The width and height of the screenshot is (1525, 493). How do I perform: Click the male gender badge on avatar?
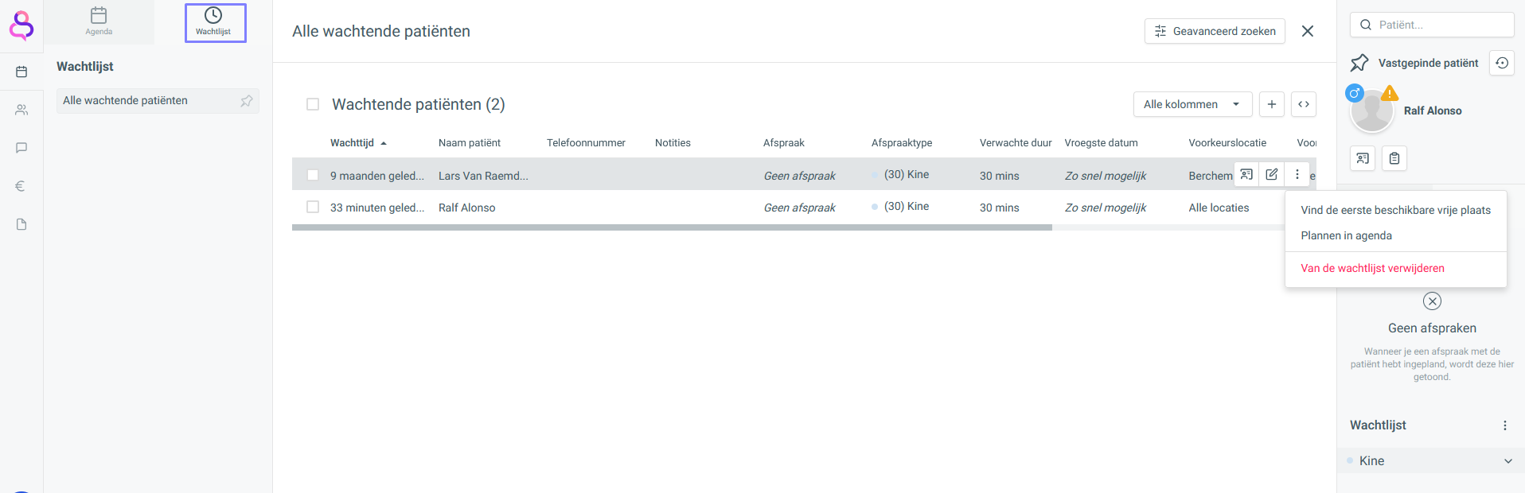(1355, 93)
